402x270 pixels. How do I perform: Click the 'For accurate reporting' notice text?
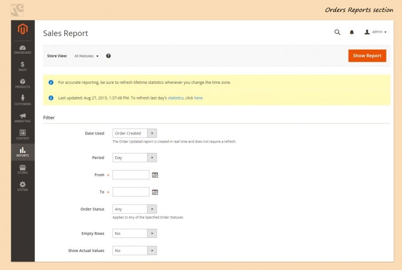pos(144,82)
